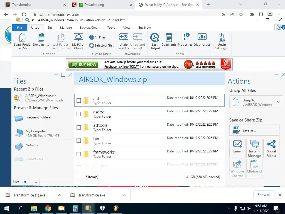Expand the Unzip to destination dropdown

pyautogui.click(x=278, y=102)
